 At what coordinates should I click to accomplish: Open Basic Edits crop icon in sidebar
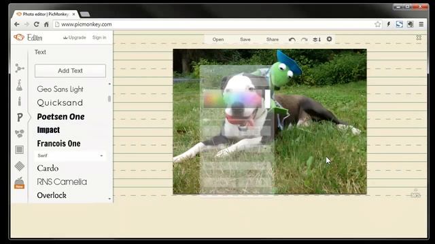click(20, 68)
